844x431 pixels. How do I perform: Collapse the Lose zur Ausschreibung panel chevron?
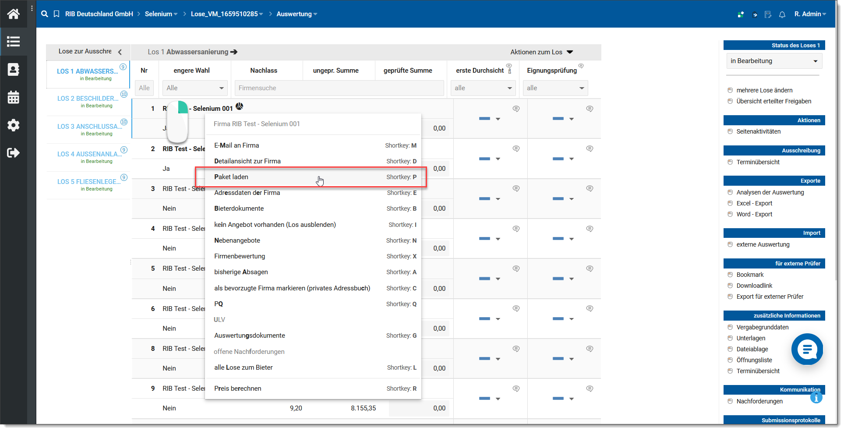(120, 52)
